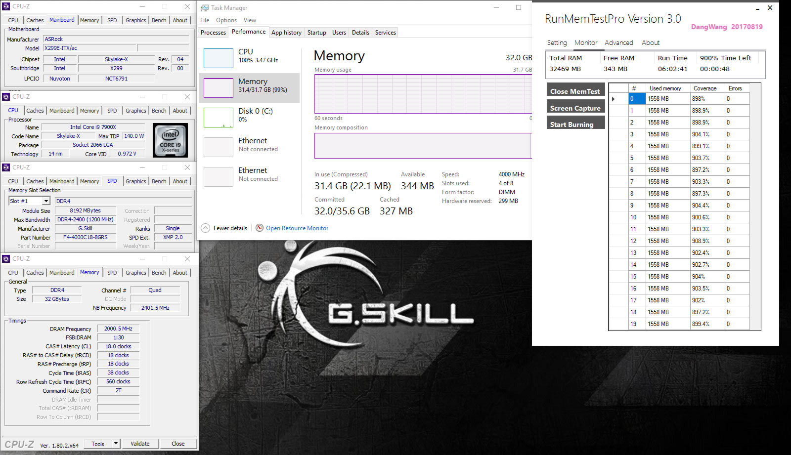
Task: Click the Intel Core i9 logo badge
Action: (170, 140)
